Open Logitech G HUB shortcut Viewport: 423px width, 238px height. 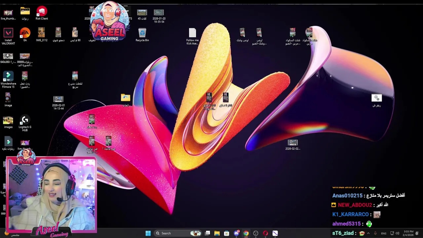[x=25, y=123]
